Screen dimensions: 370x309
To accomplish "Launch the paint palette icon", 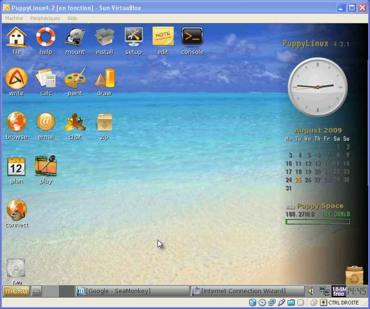I will tap(75, 79).
